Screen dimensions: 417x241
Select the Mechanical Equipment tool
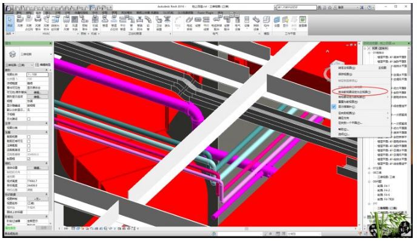click(95, 23)
